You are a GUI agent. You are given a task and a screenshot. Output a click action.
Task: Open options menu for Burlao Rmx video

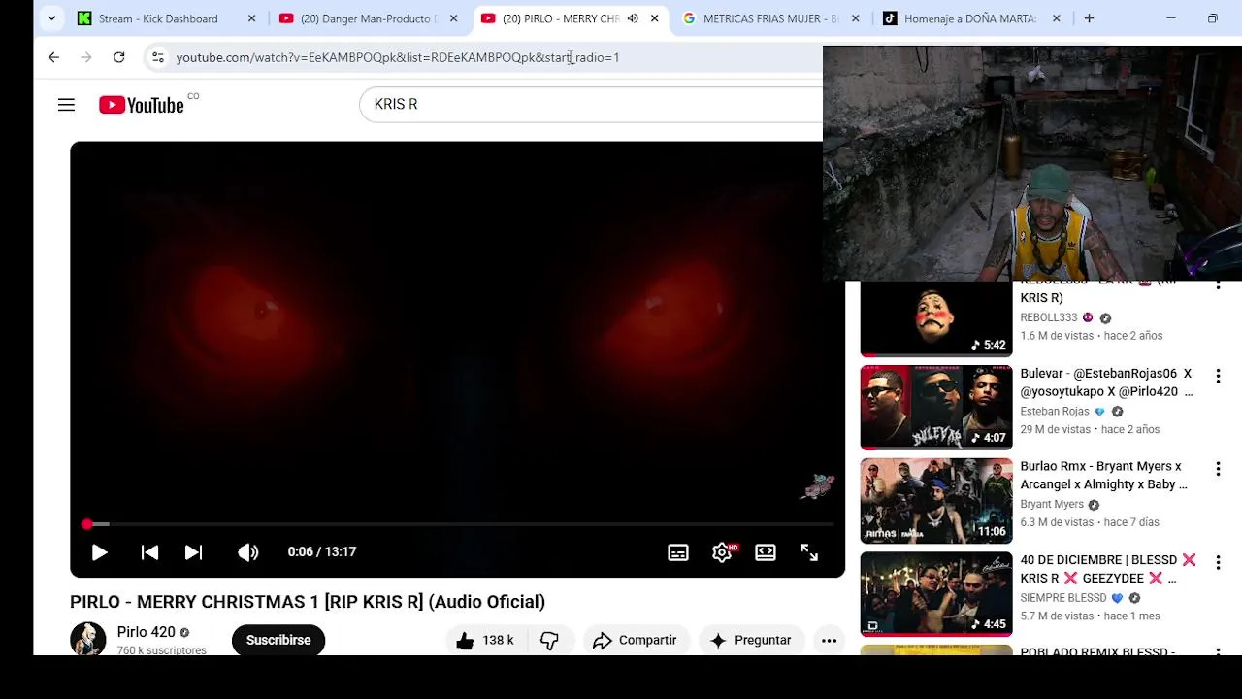point(1218,469)
